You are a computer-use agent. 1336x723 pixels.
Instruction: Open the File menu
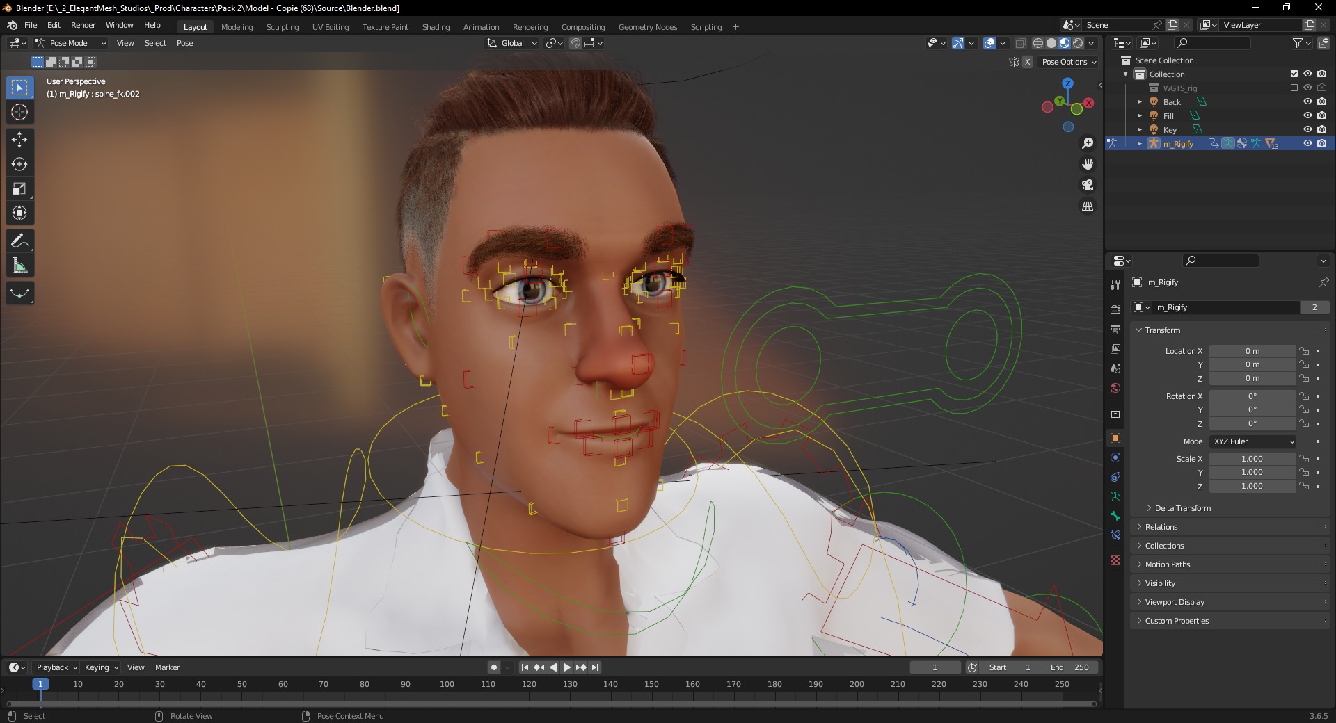[31, 25]
